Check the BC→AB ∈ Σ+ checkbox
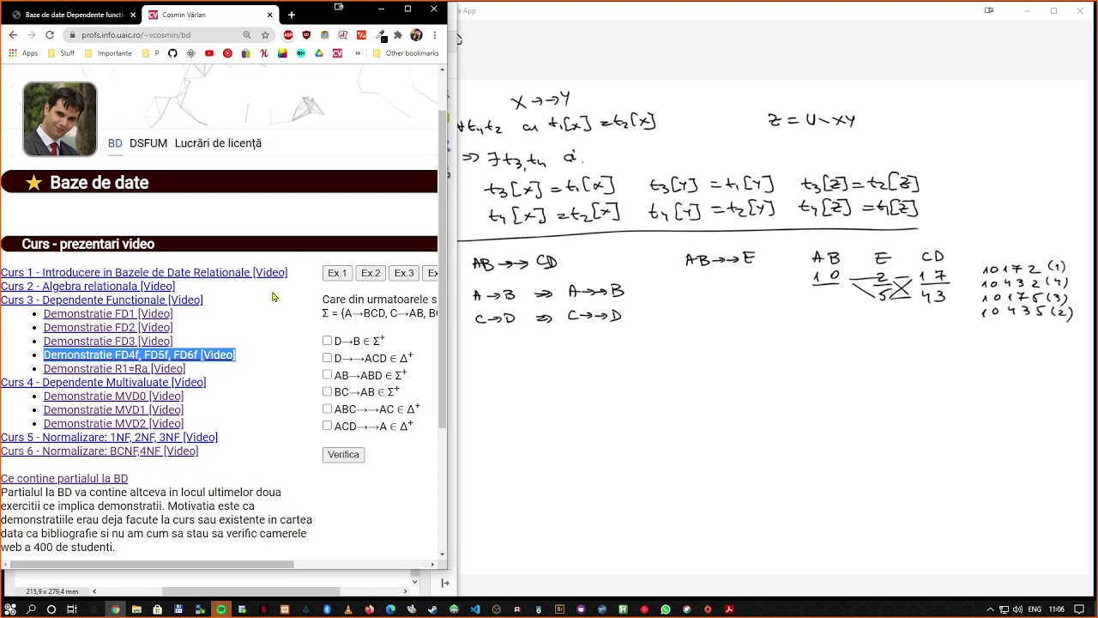The width and height of the screenshot is (1098, 618). pyautogui.click(x=327, y=391)
